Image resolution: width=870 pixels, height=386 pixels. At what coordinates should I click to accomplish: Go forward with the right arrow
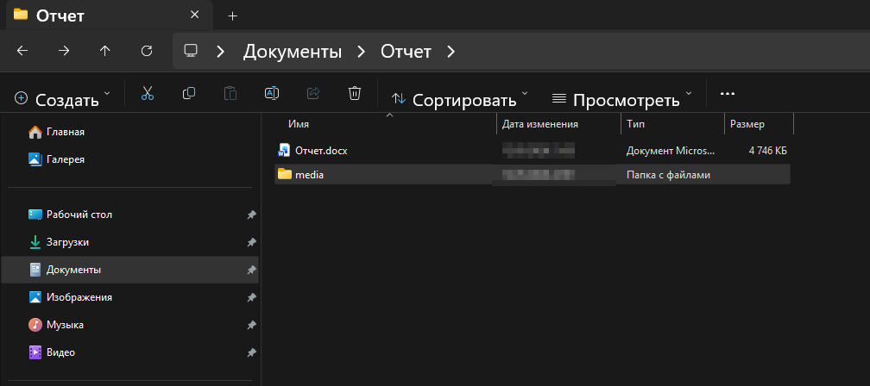pos(64,51)
